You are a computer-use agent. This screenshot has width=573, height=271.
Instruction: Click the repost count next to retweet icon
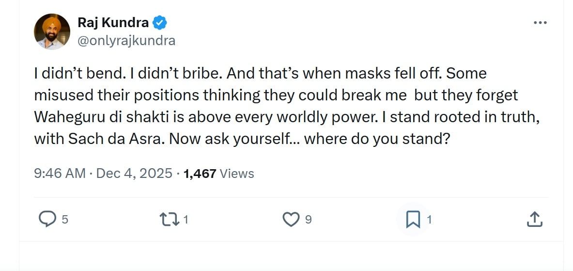(186, 220)
